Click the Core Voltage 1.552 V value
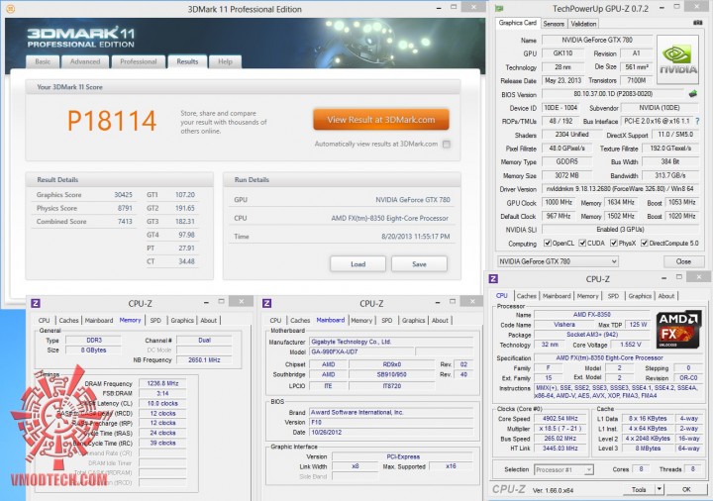Image resolution: width=713 pixels, height=501 pixels. click(630, 345)
